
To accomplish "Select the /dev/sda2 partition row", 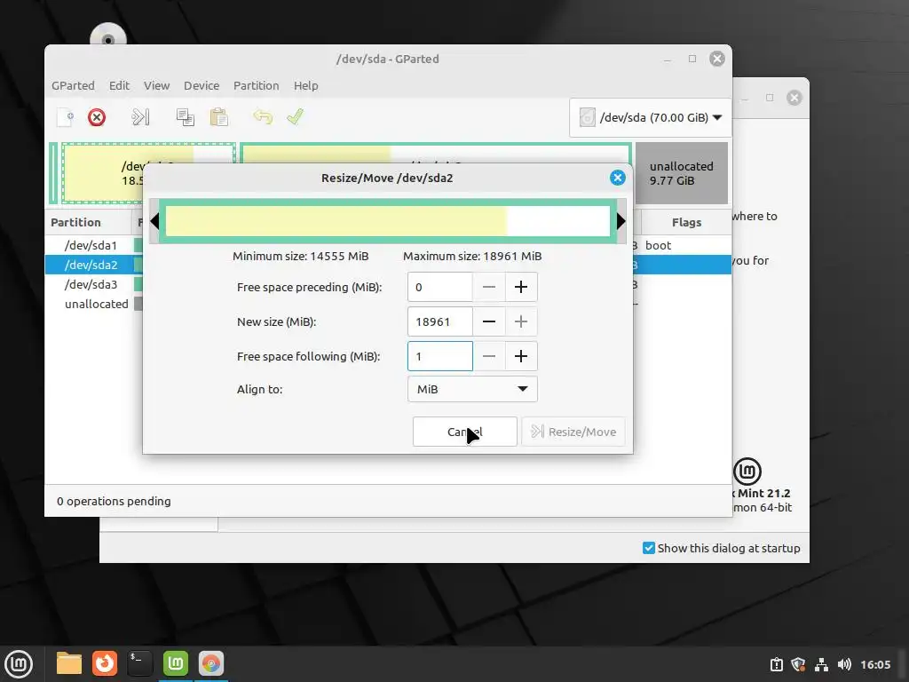I will pyautogui.click(x=91, y=265).
